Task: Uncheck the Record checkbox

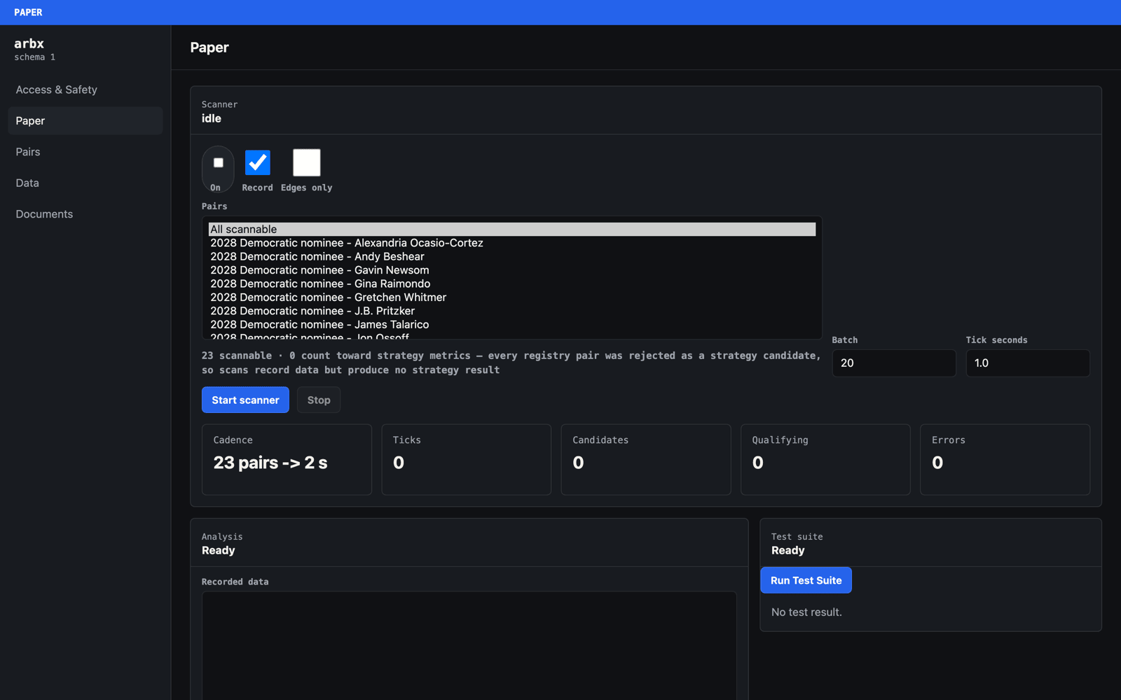Action: (258, 162)
